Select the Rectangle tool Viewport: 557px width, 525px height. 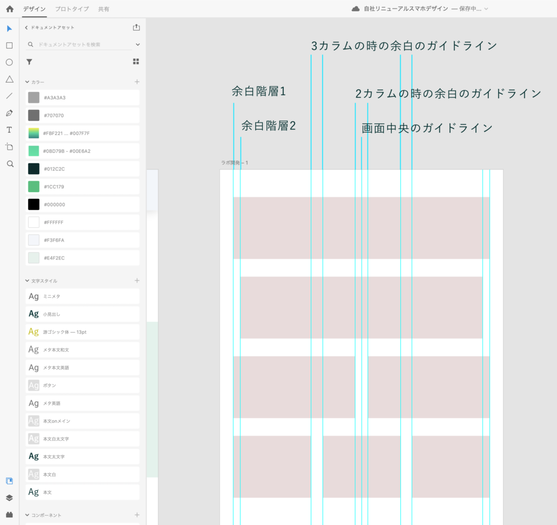tap(9, 46)
